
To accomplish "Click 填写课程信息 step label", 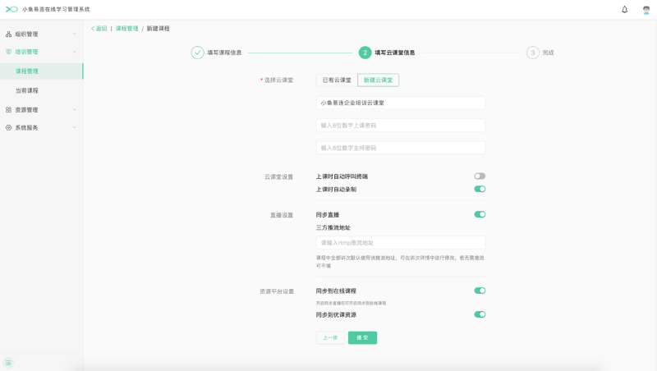I will coord(224,53).
